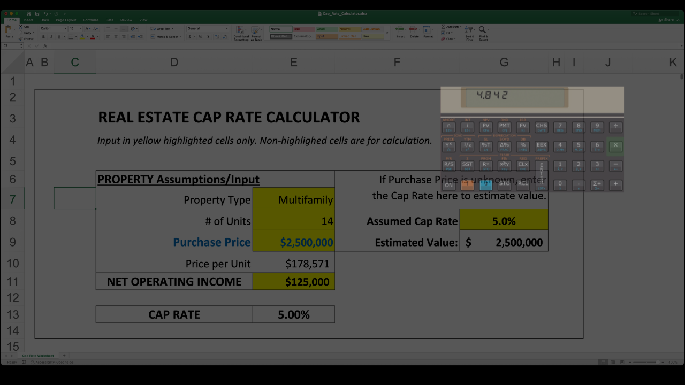685x385 pixels.
Task: Apply the Bad cell style
Action: click(x=303, y=29)
